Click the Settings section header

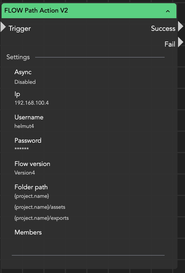[18, 57]
